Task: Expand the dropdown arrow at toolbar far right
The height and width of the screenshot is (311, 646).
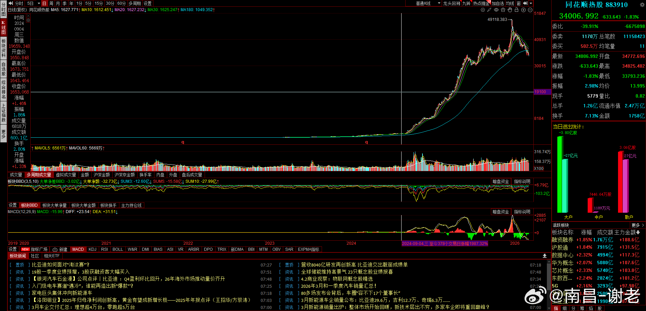Action: [x=531, y=3]
